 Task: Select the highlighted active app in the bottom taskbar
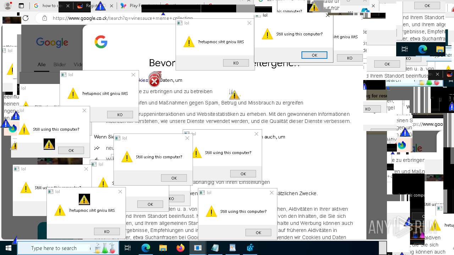click(x=198, y=248)
